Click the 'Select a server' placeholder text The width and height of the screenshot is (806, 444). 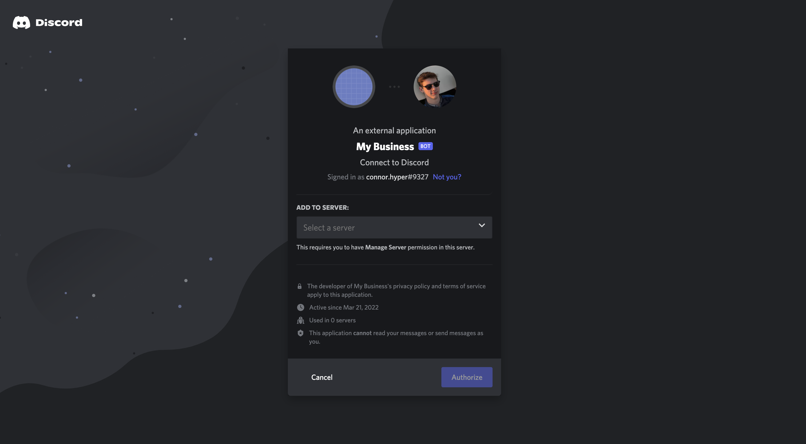coord(329,228)
